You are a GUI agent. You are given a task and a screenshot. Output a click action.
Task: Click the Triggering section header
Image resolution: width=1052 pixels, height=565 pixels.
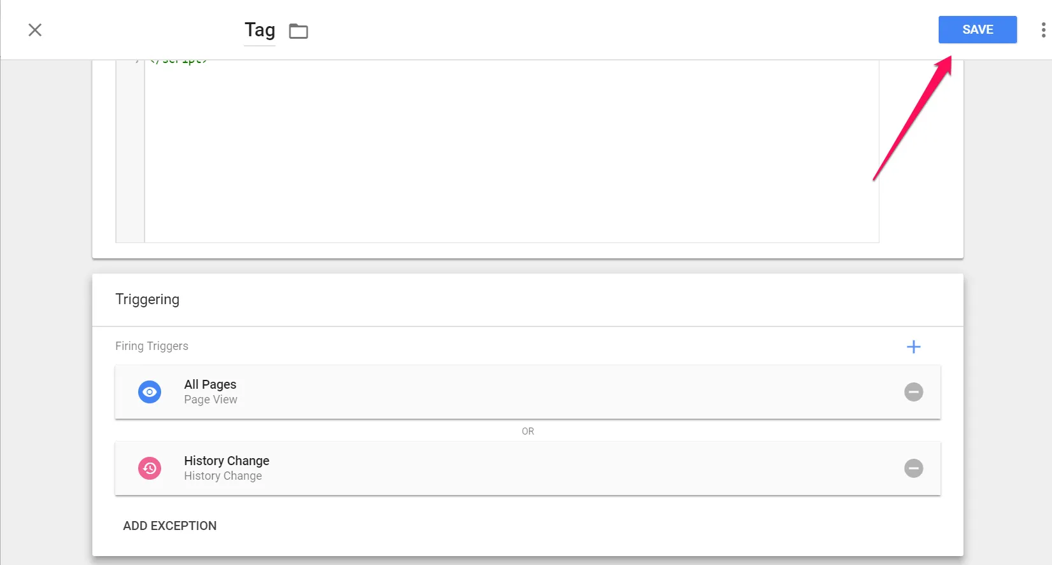pos(147,300)
